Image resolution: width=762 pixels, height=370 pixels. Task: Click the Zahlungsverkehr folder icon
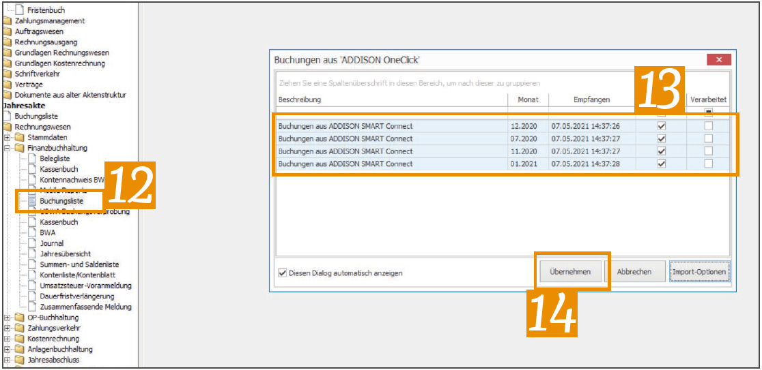click(x=20, y=328)
